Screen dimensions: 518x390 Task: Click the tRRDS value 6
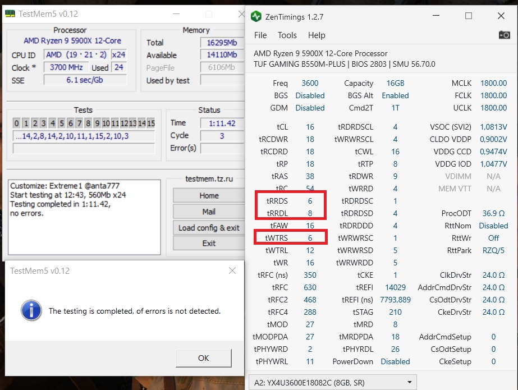click(x=310, y=201)
